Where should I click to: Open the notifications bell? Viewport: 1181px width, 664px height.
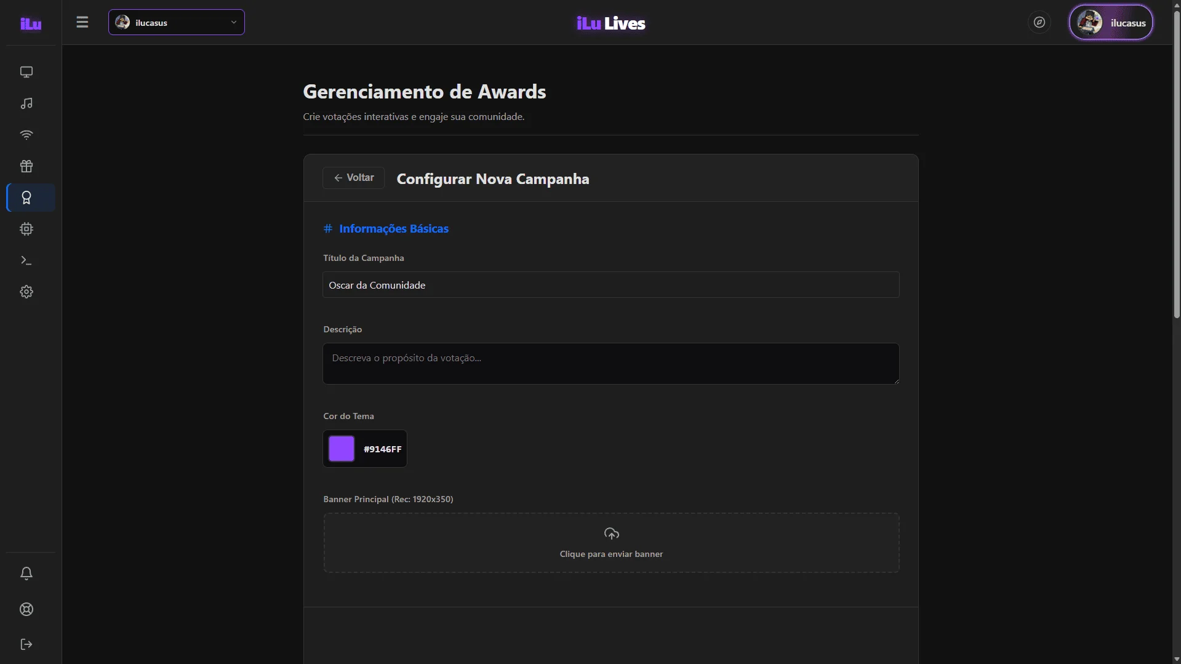pos(26,574)
